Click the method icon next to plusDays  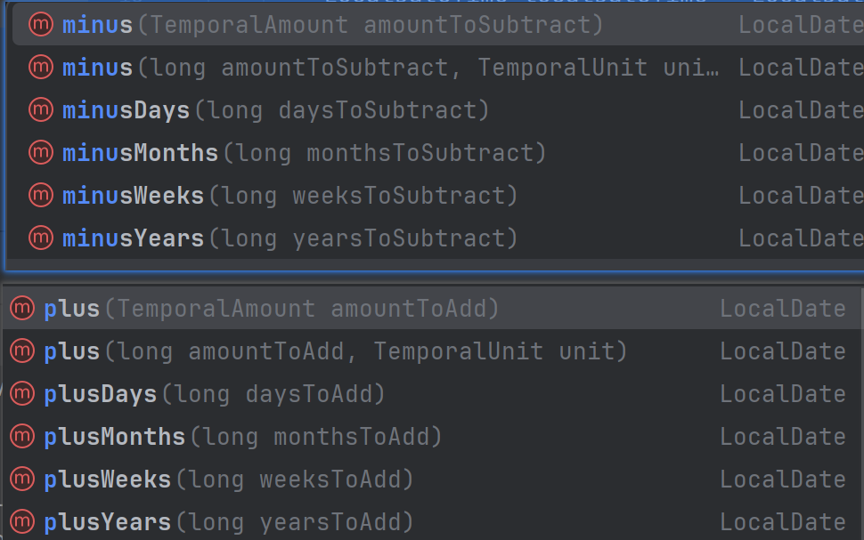21,394
